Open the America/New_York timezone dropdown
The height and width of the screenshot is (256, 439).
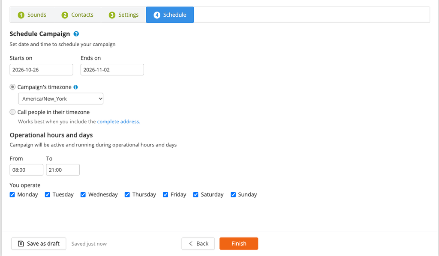coord(61,98)
